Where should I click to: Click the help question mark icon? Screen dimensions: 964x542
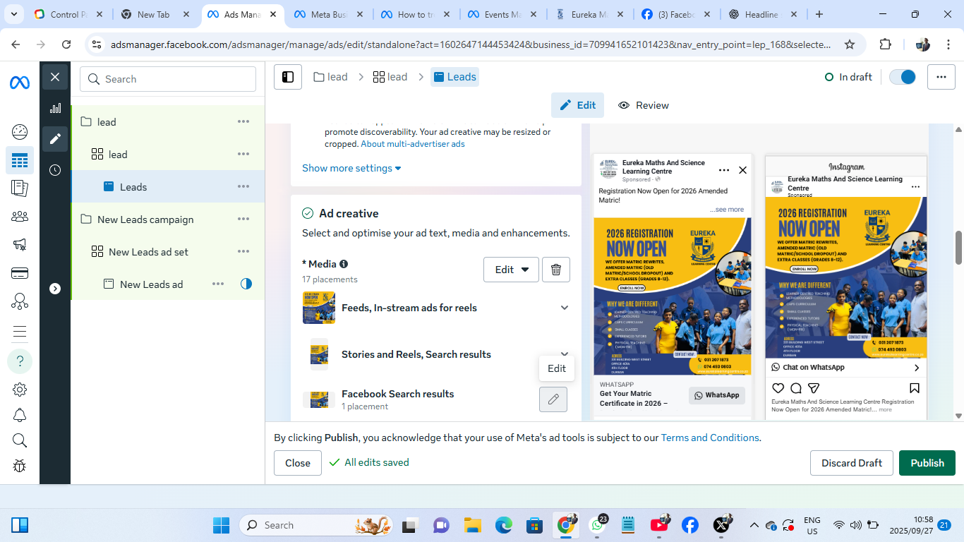(20, 361)
